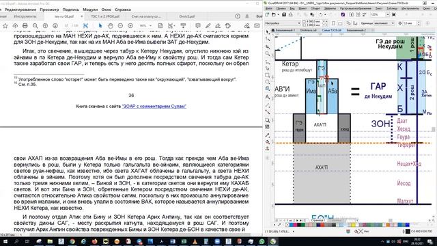Switch to Инструменты tab in Acrobat
Screen dimensions: 437x246
coord(25,16)
